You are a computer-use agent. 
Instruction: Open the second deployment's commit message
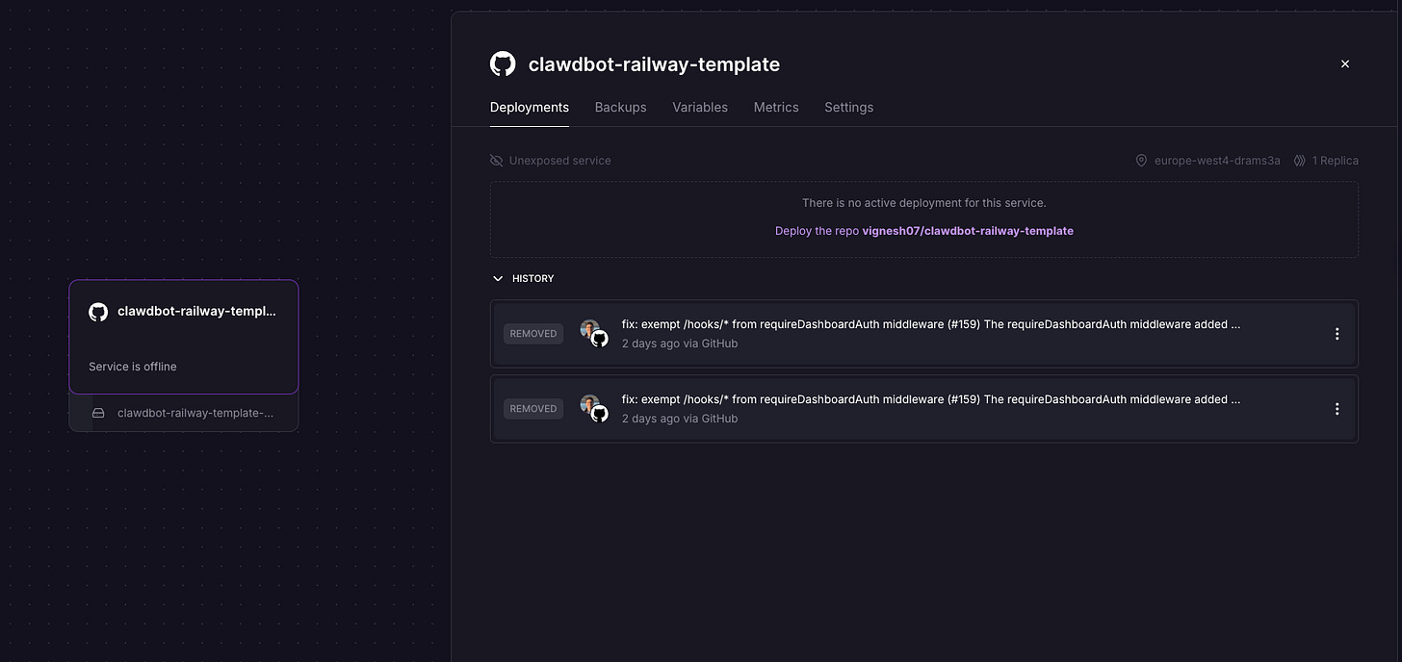coord(931,399)
